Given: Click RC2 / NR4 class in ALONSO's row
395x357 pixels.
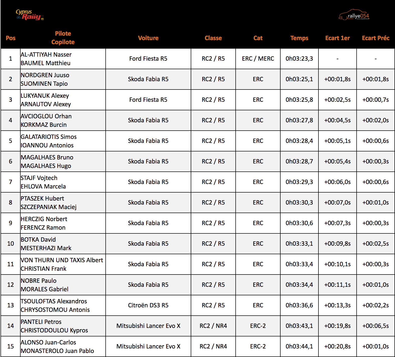Looking at the screenshot, I should [x=213, y=346].
